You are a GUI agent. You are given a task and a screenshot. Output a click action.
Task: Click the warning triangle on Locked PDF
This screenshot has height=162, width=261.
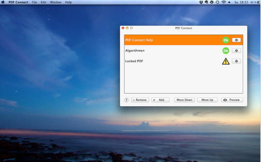226,61
